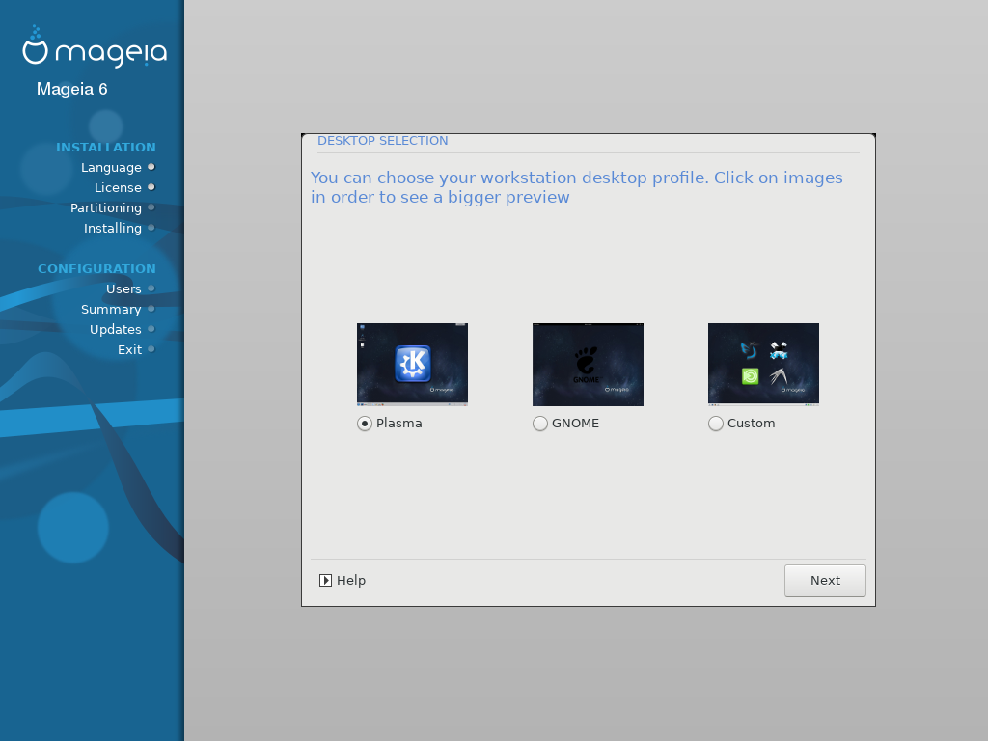Screen dimensions: 988x741
Task: Click the License step in the sidebar
Action: (x=118, y=188)
